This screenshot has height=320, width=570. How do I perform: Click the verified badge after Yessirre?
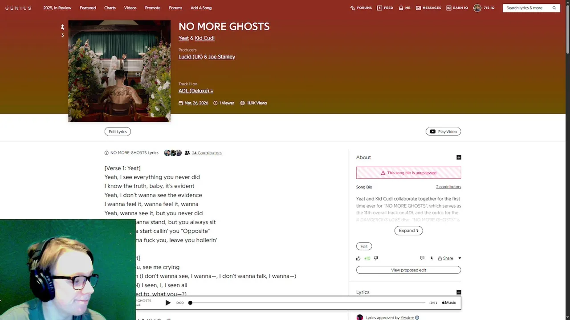[417, 318]
